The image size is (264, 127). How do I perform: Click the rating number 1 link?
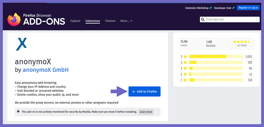pyautogui.click(x=181, y=80)
